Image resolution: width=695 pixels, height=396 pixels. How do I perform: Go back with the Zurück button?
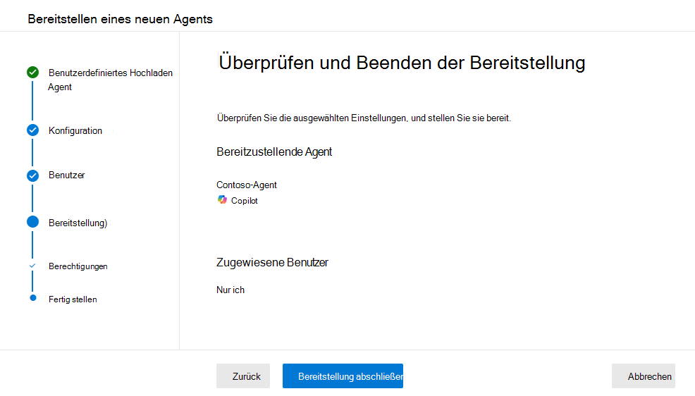[243, 376]
